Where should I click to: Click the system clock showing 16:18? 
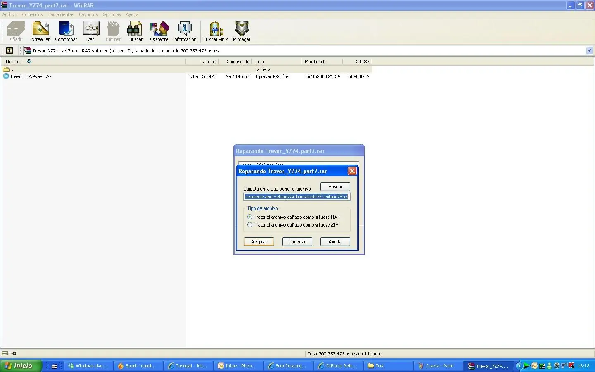[x=583, y=366]
